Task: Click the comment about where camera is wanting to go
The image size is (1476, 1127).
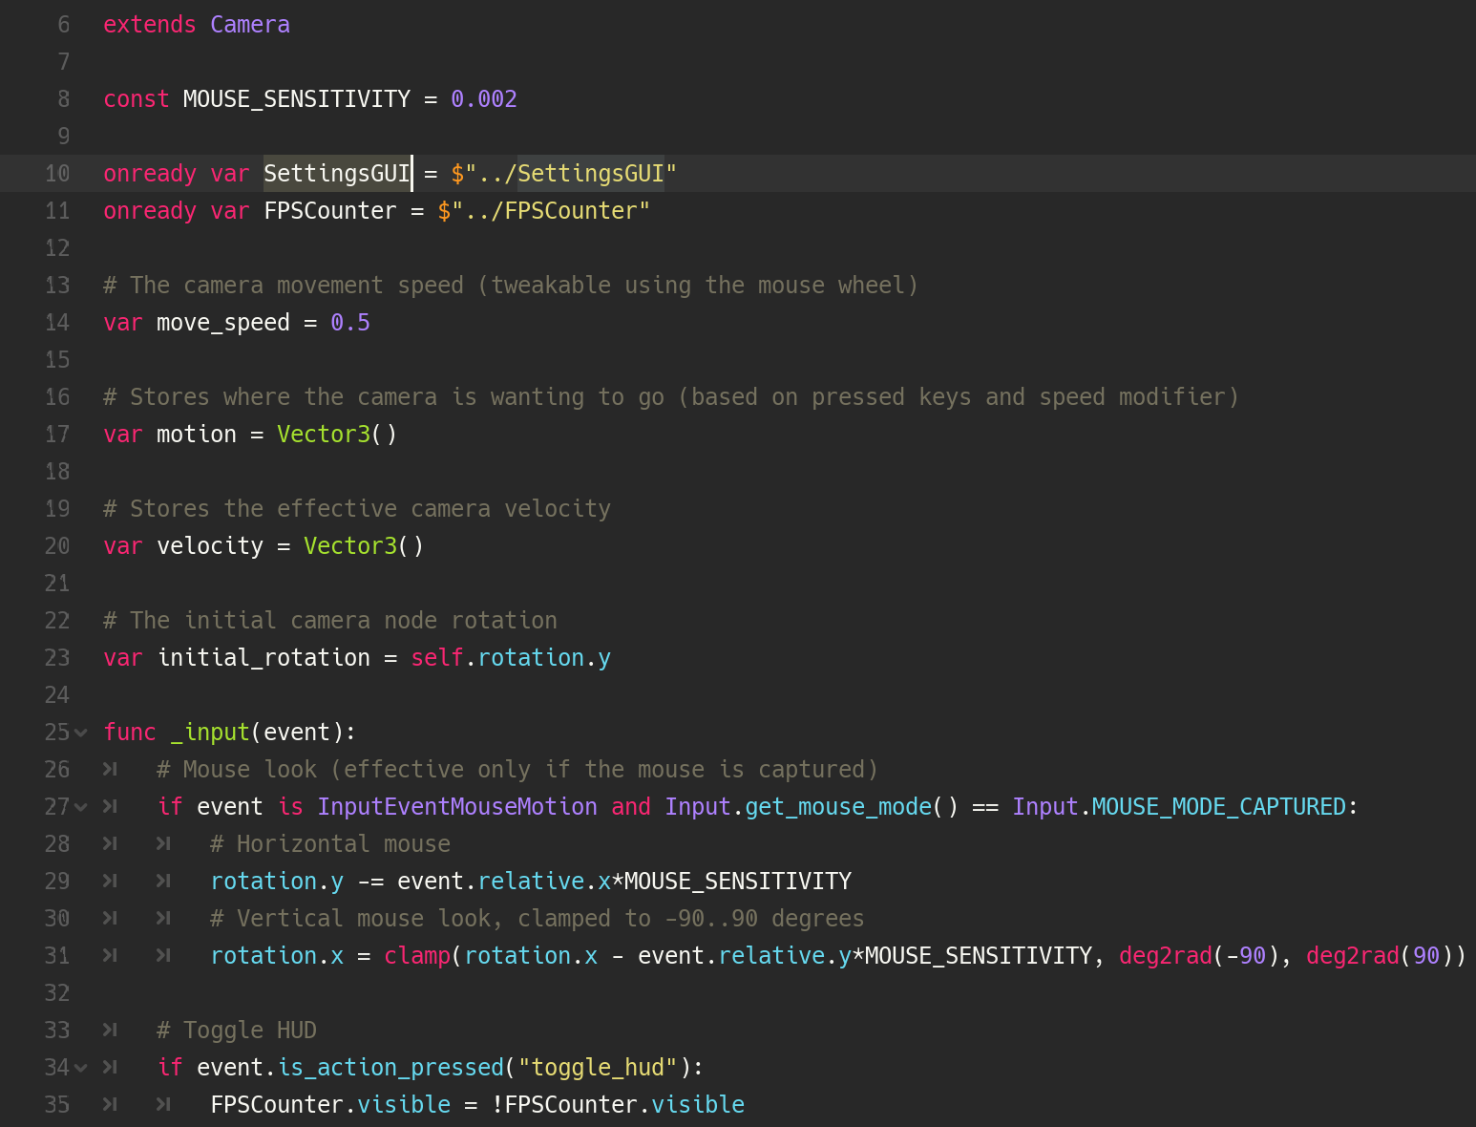Action: pos(671,397)
